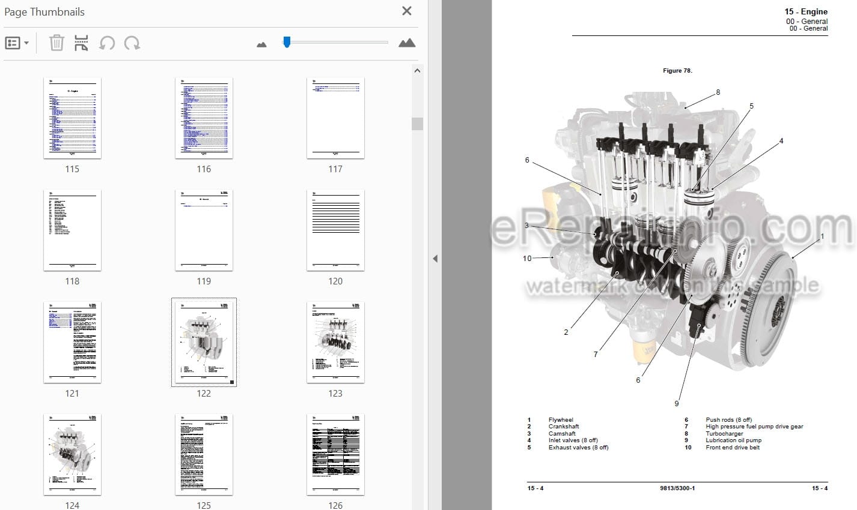
Task: Close the Page Thumbnails panel
Action: tap(407, 11)
